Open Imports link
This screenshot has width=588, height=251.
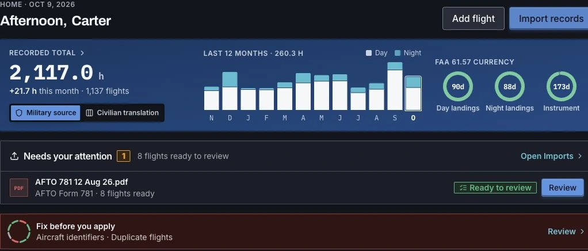pos(547,156)
